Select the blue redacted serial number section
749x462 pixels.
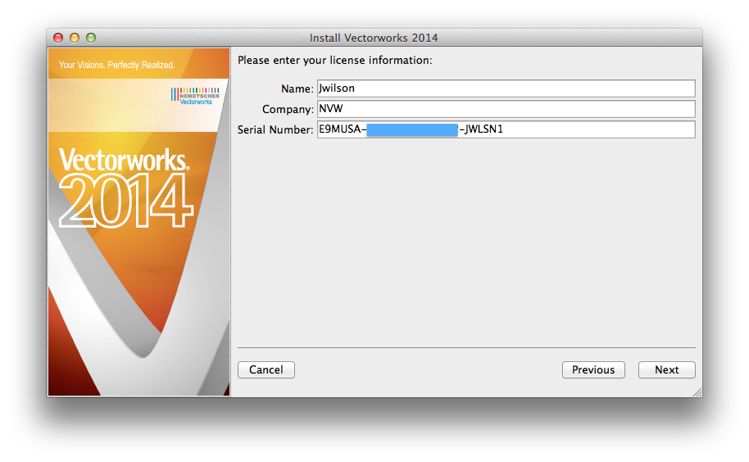[x=411, y=130]
